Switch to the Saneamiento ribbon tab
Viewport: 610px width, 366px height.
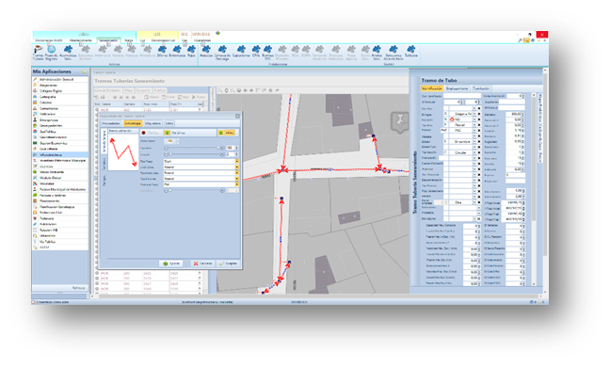pos(108,40)
